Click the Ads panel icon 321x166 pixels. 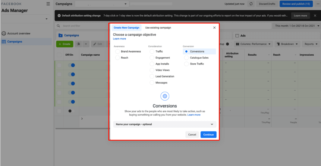[x=237, y=36]
